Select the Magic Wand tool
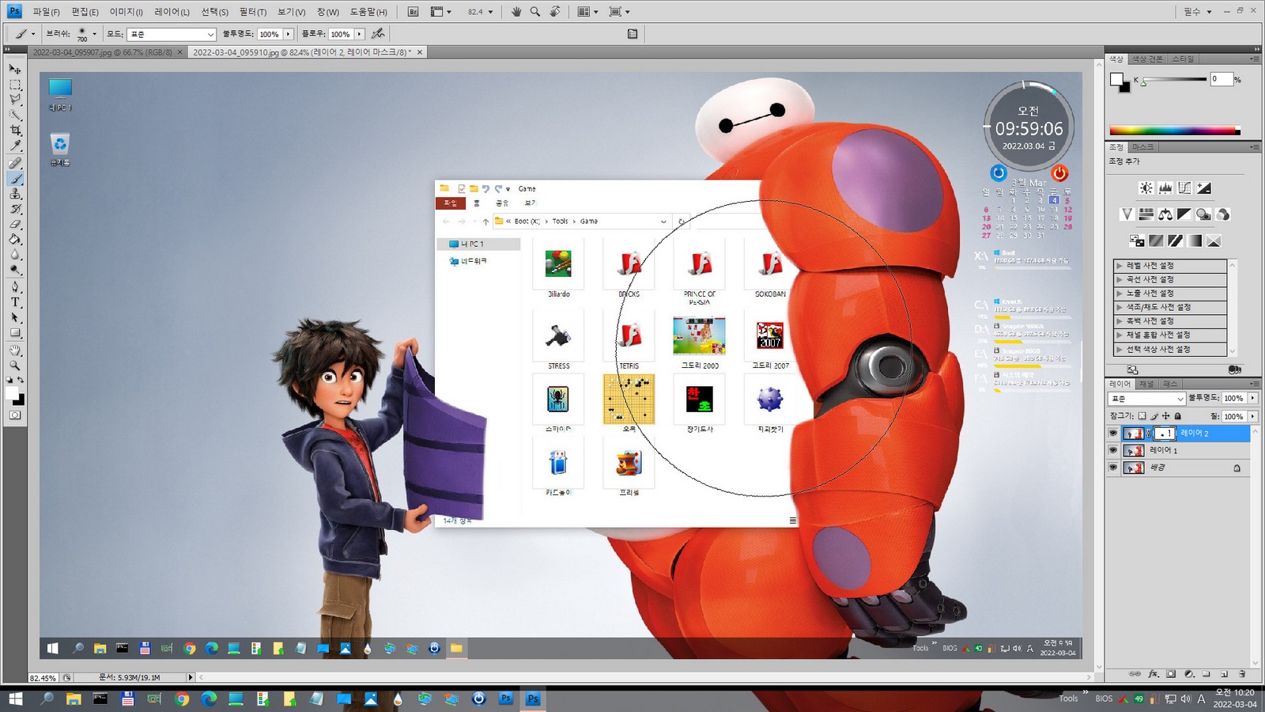Viewport: 1265px width, 712px height. [15, 116]
